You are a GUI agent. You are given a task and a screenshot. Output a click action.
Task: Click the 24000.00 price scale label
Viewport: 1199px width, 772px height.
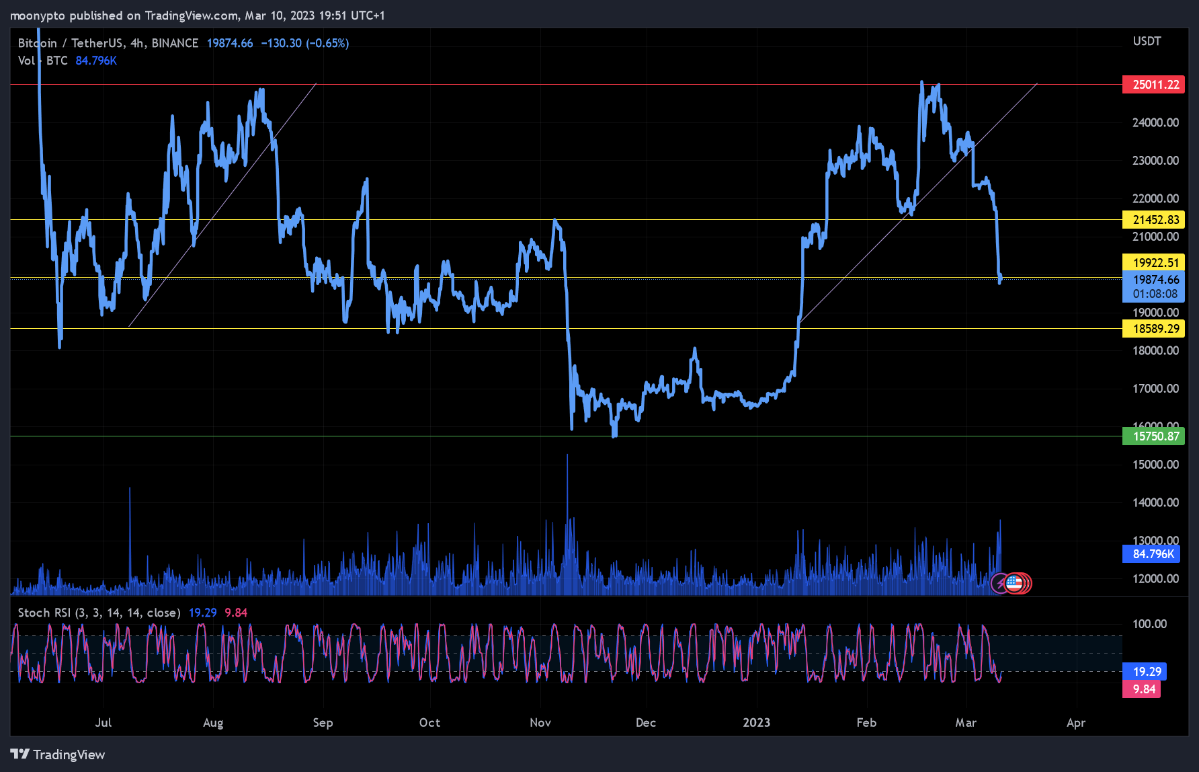click(x=1156, y=122)
